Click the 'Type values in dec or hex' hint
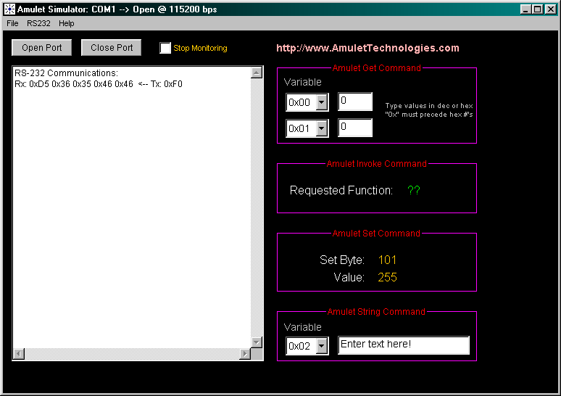The width and height of the screenshot is (561, 396). (429, 106)
